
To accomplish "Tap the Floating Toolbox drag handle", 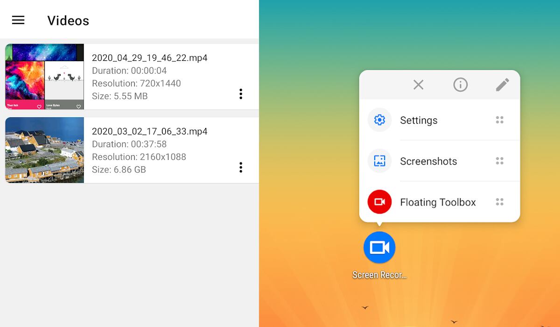I will [500, 202].
